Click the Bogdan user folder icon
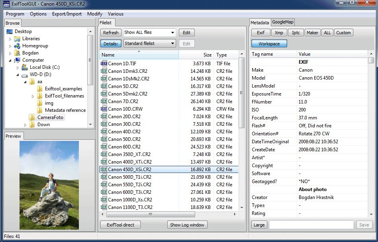Viewport: 378px width, 242px height. (x=17, y=53)
